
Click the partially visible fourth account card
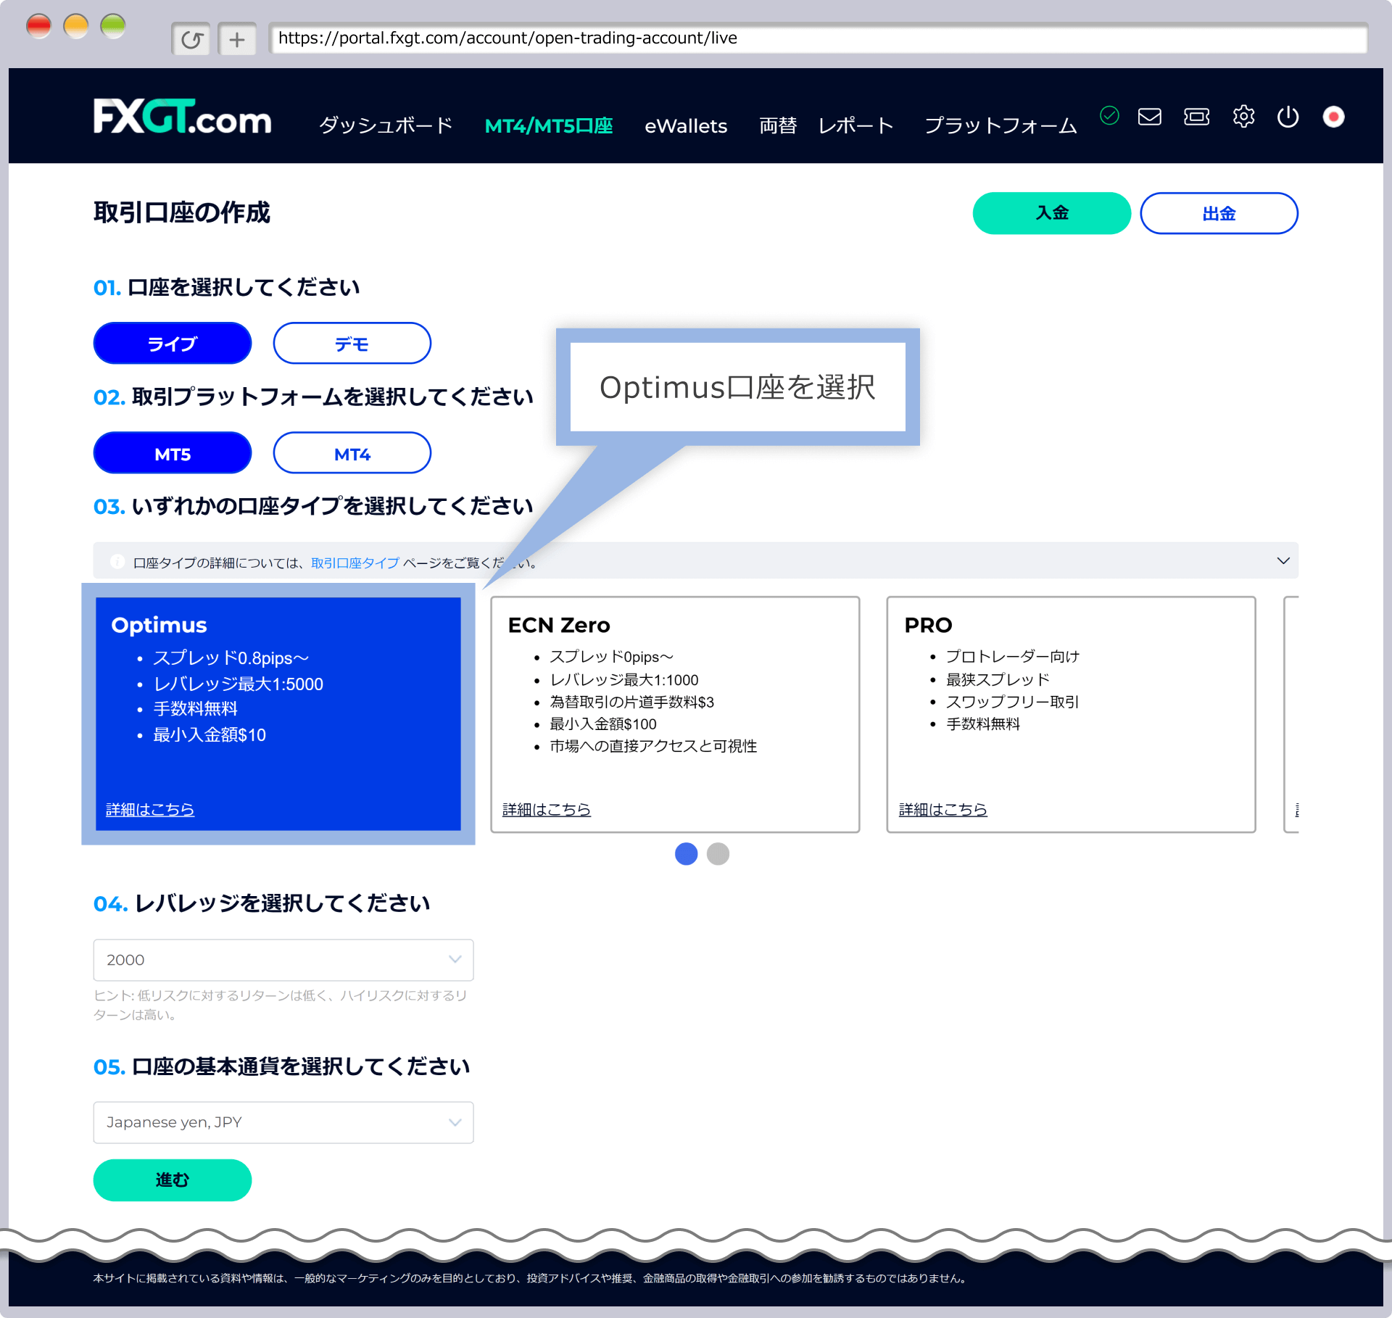(x=1291, y=714)
